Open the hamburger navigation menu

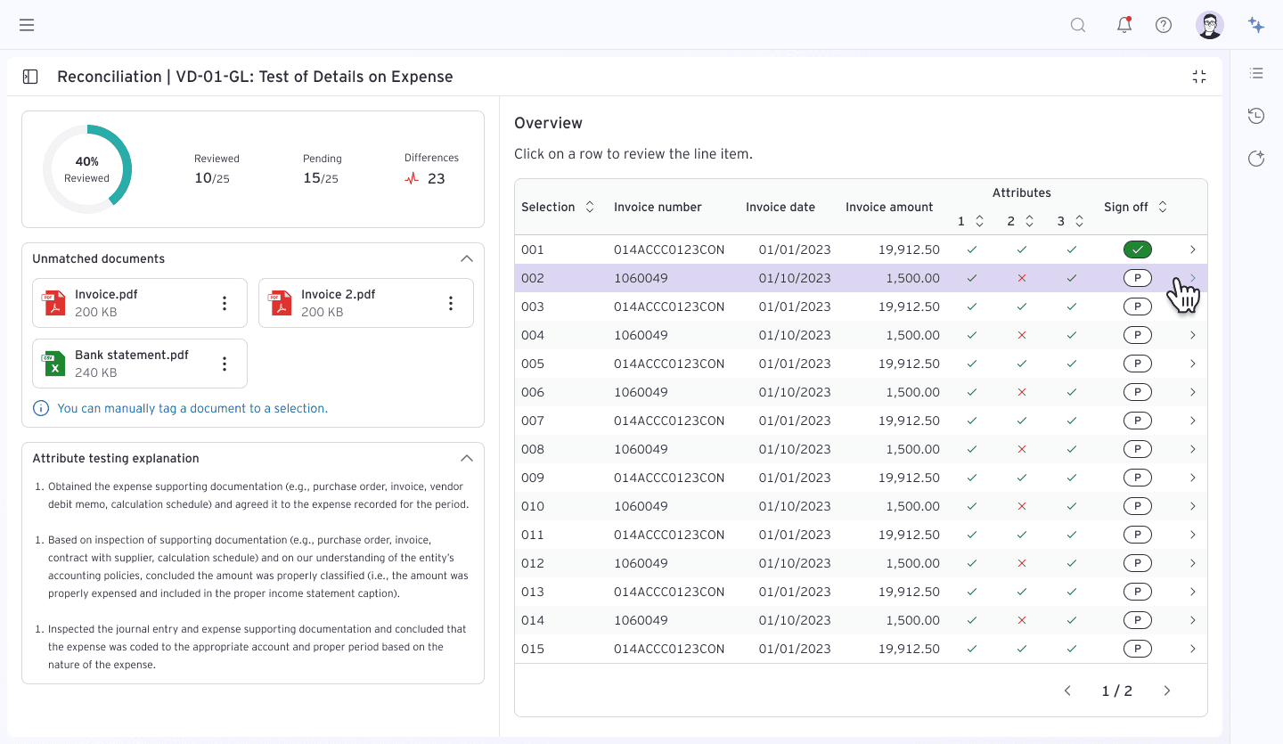(x=27, y=25)
